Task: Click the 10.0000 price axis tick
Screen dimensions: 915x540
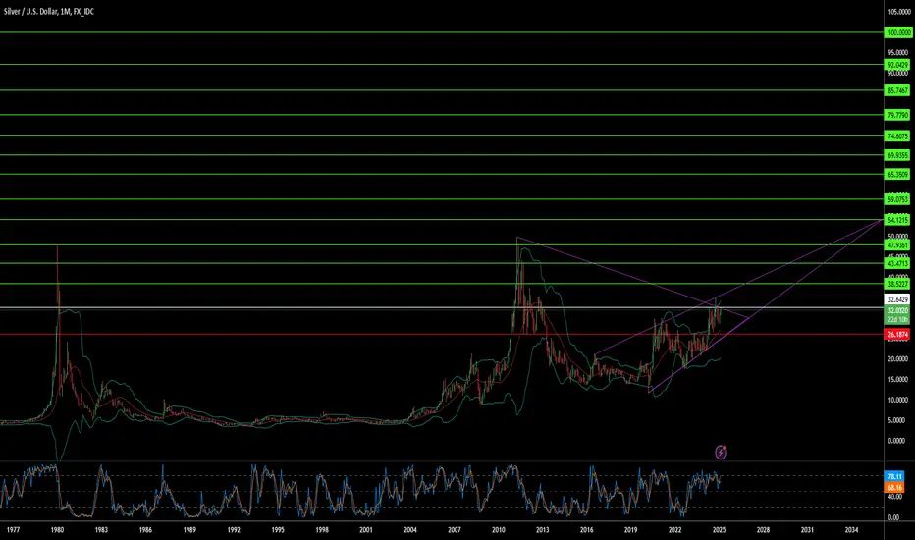Action: (x=897, y=400)
